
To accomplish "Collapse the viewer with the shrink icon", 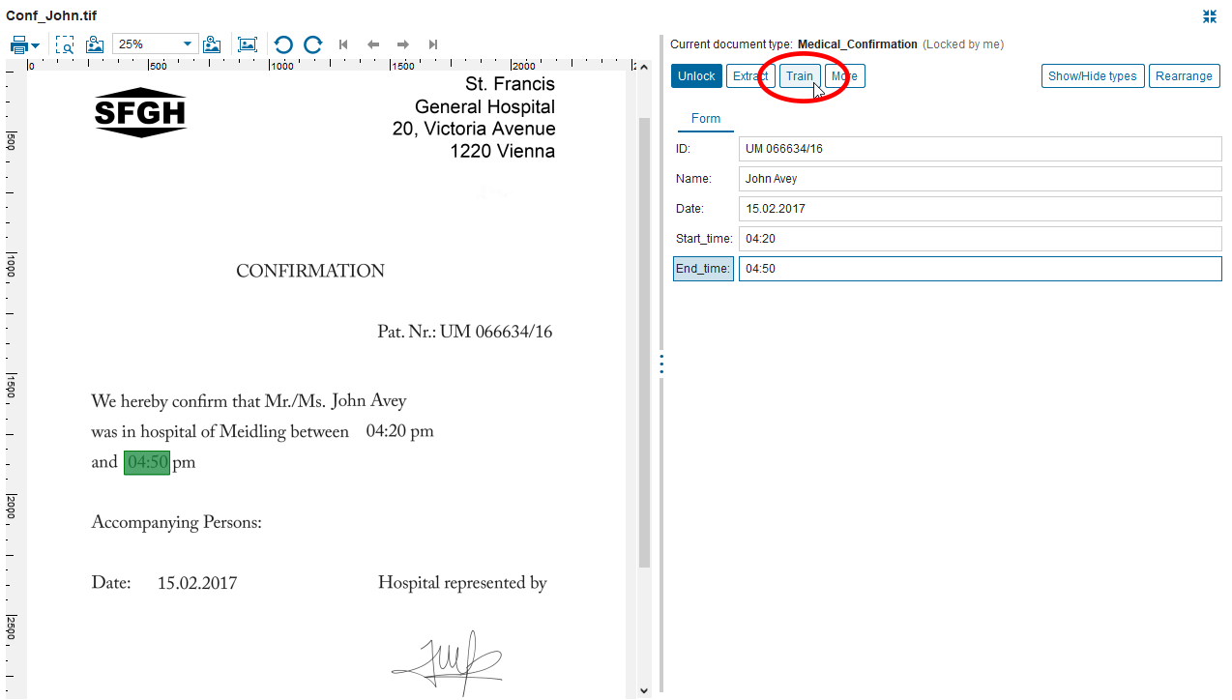I will 1210,16.
